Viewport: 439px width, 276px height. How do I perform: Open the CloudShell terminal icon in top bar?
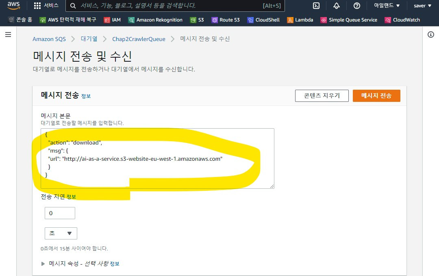click(317, 6)
